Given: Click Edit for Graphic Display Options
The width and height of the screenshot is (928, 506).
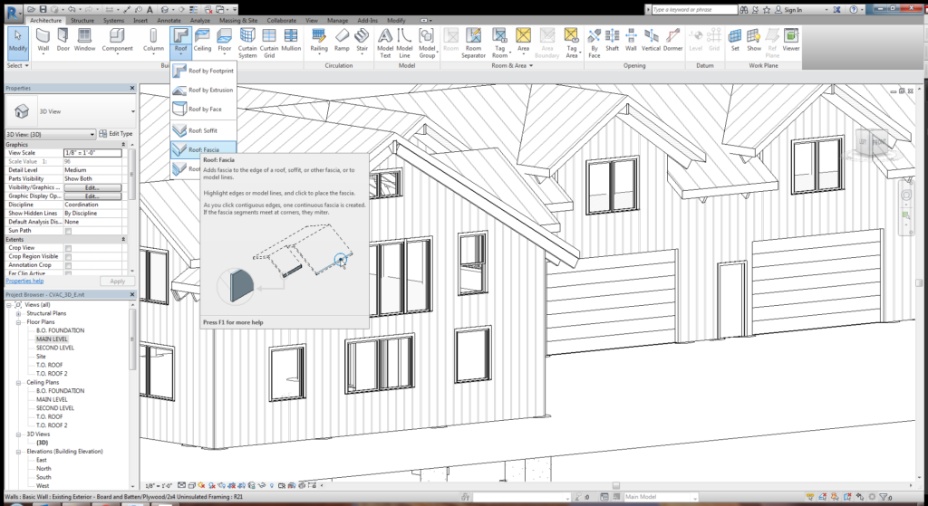Looking at the screenshot, I should click(92, 196).
